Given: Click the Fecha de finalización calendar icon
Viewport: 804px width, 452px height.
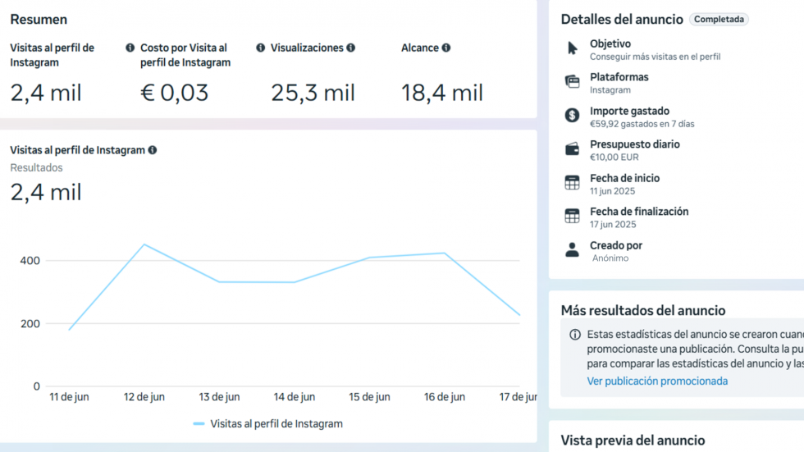Looking at the screenshot, I should (x=573, y=216).
